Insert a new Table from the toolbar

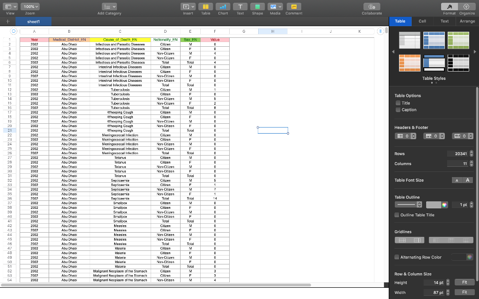(x=205, y=7)
